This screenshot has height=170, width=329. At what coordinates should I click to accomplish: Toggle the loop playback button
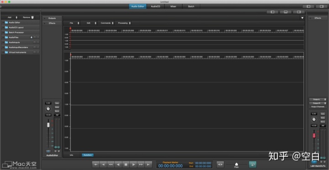point(253,165)
